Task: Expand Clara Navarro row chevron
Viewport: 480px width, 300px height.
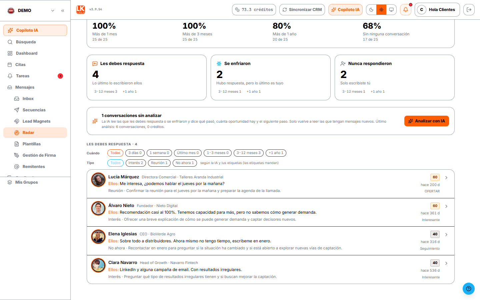Action: (x=446, y=263)
